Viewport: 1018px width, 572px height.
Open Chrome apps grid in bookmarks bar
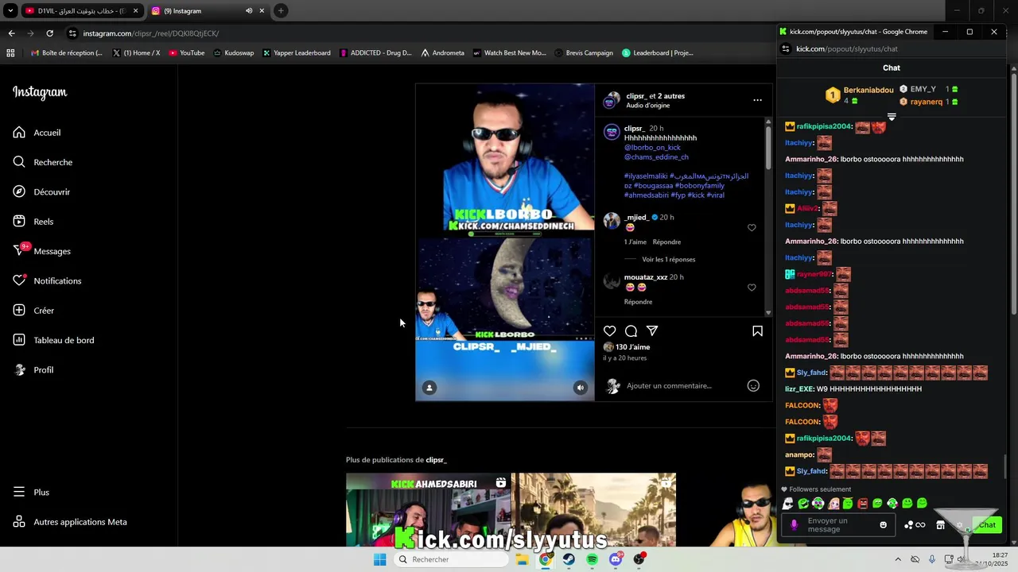[x=10, y=53]
